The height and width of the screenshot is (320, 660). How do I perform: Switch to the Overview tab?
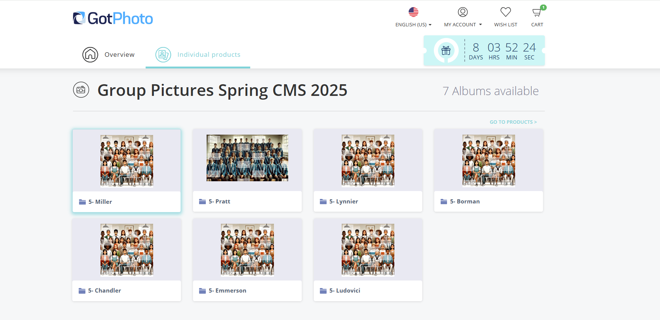[120, 55]
